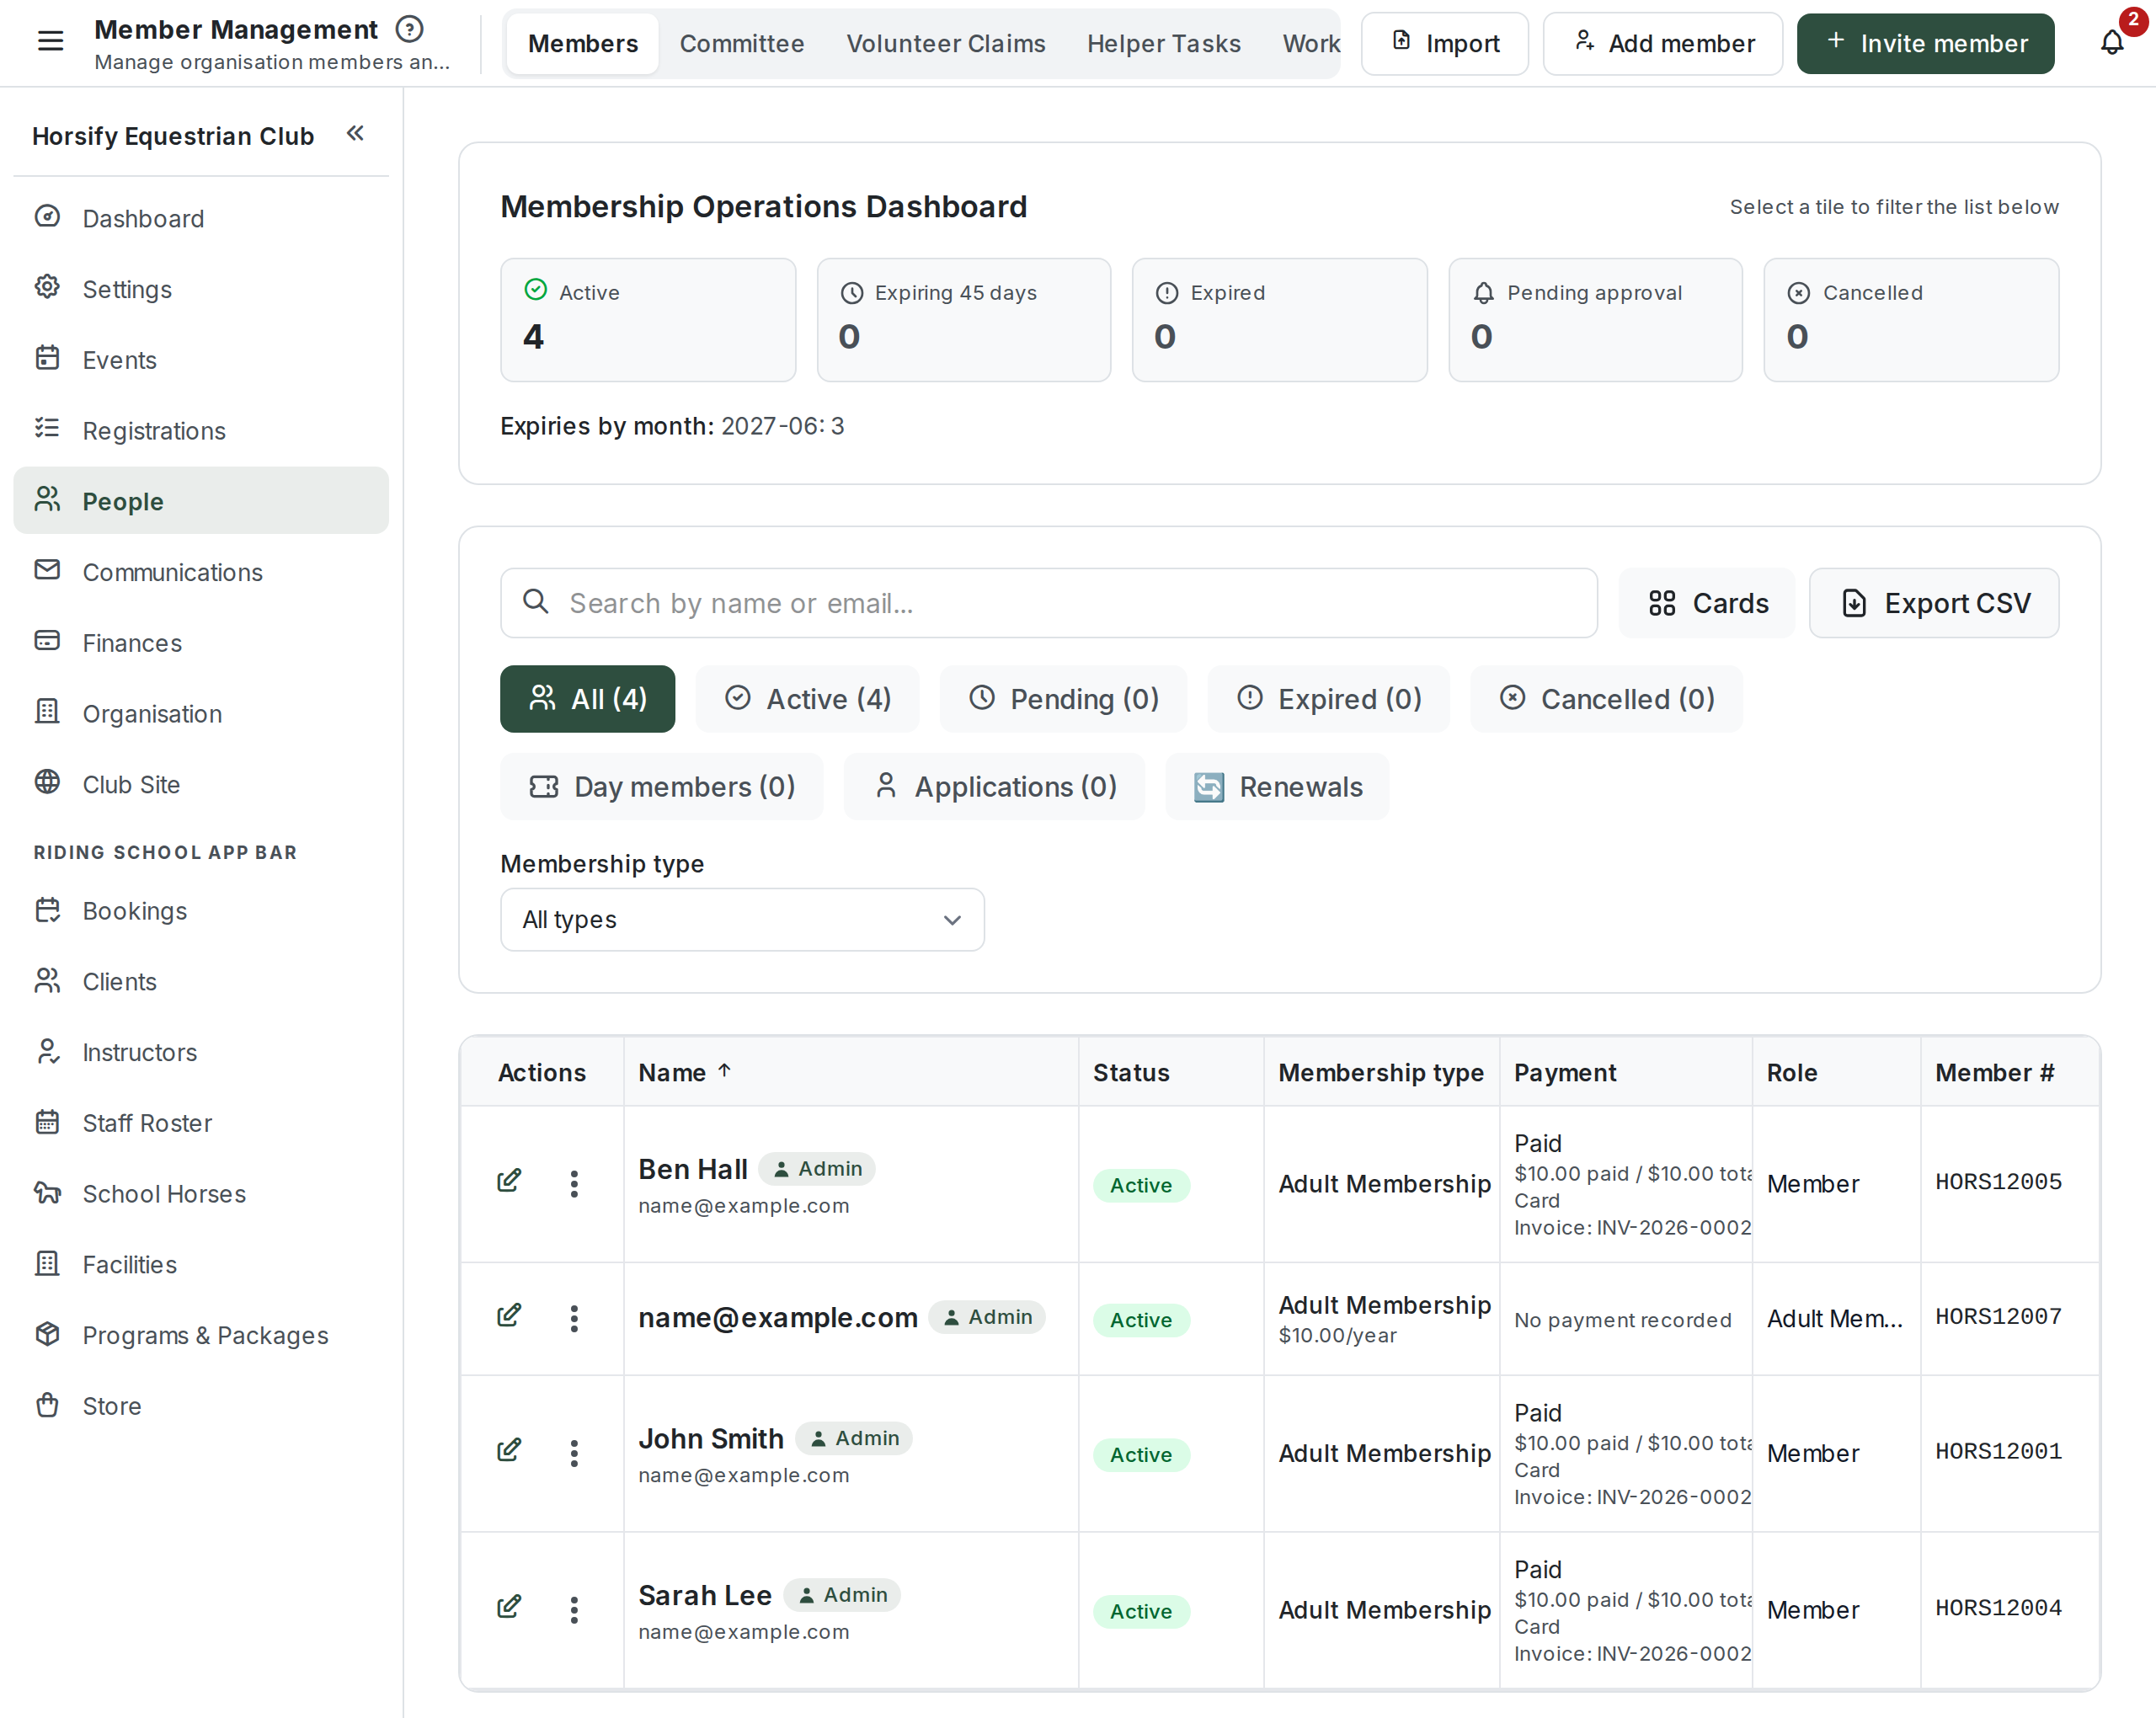Screen dimensions: 2156x1718
Task: Open Programs & Packages section
Action: tap(201, 1334)
